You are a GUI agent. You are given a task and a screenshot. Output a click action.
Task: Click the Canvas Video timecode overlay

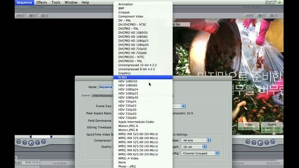[249, 126]
